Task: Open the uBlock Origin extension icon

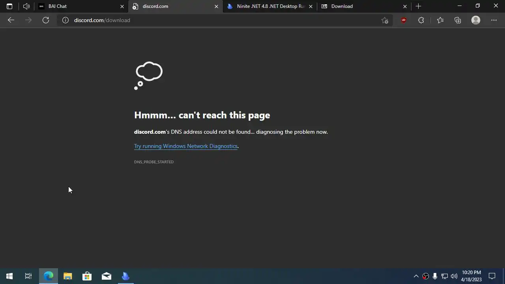Action: click(x=404, y=20)
